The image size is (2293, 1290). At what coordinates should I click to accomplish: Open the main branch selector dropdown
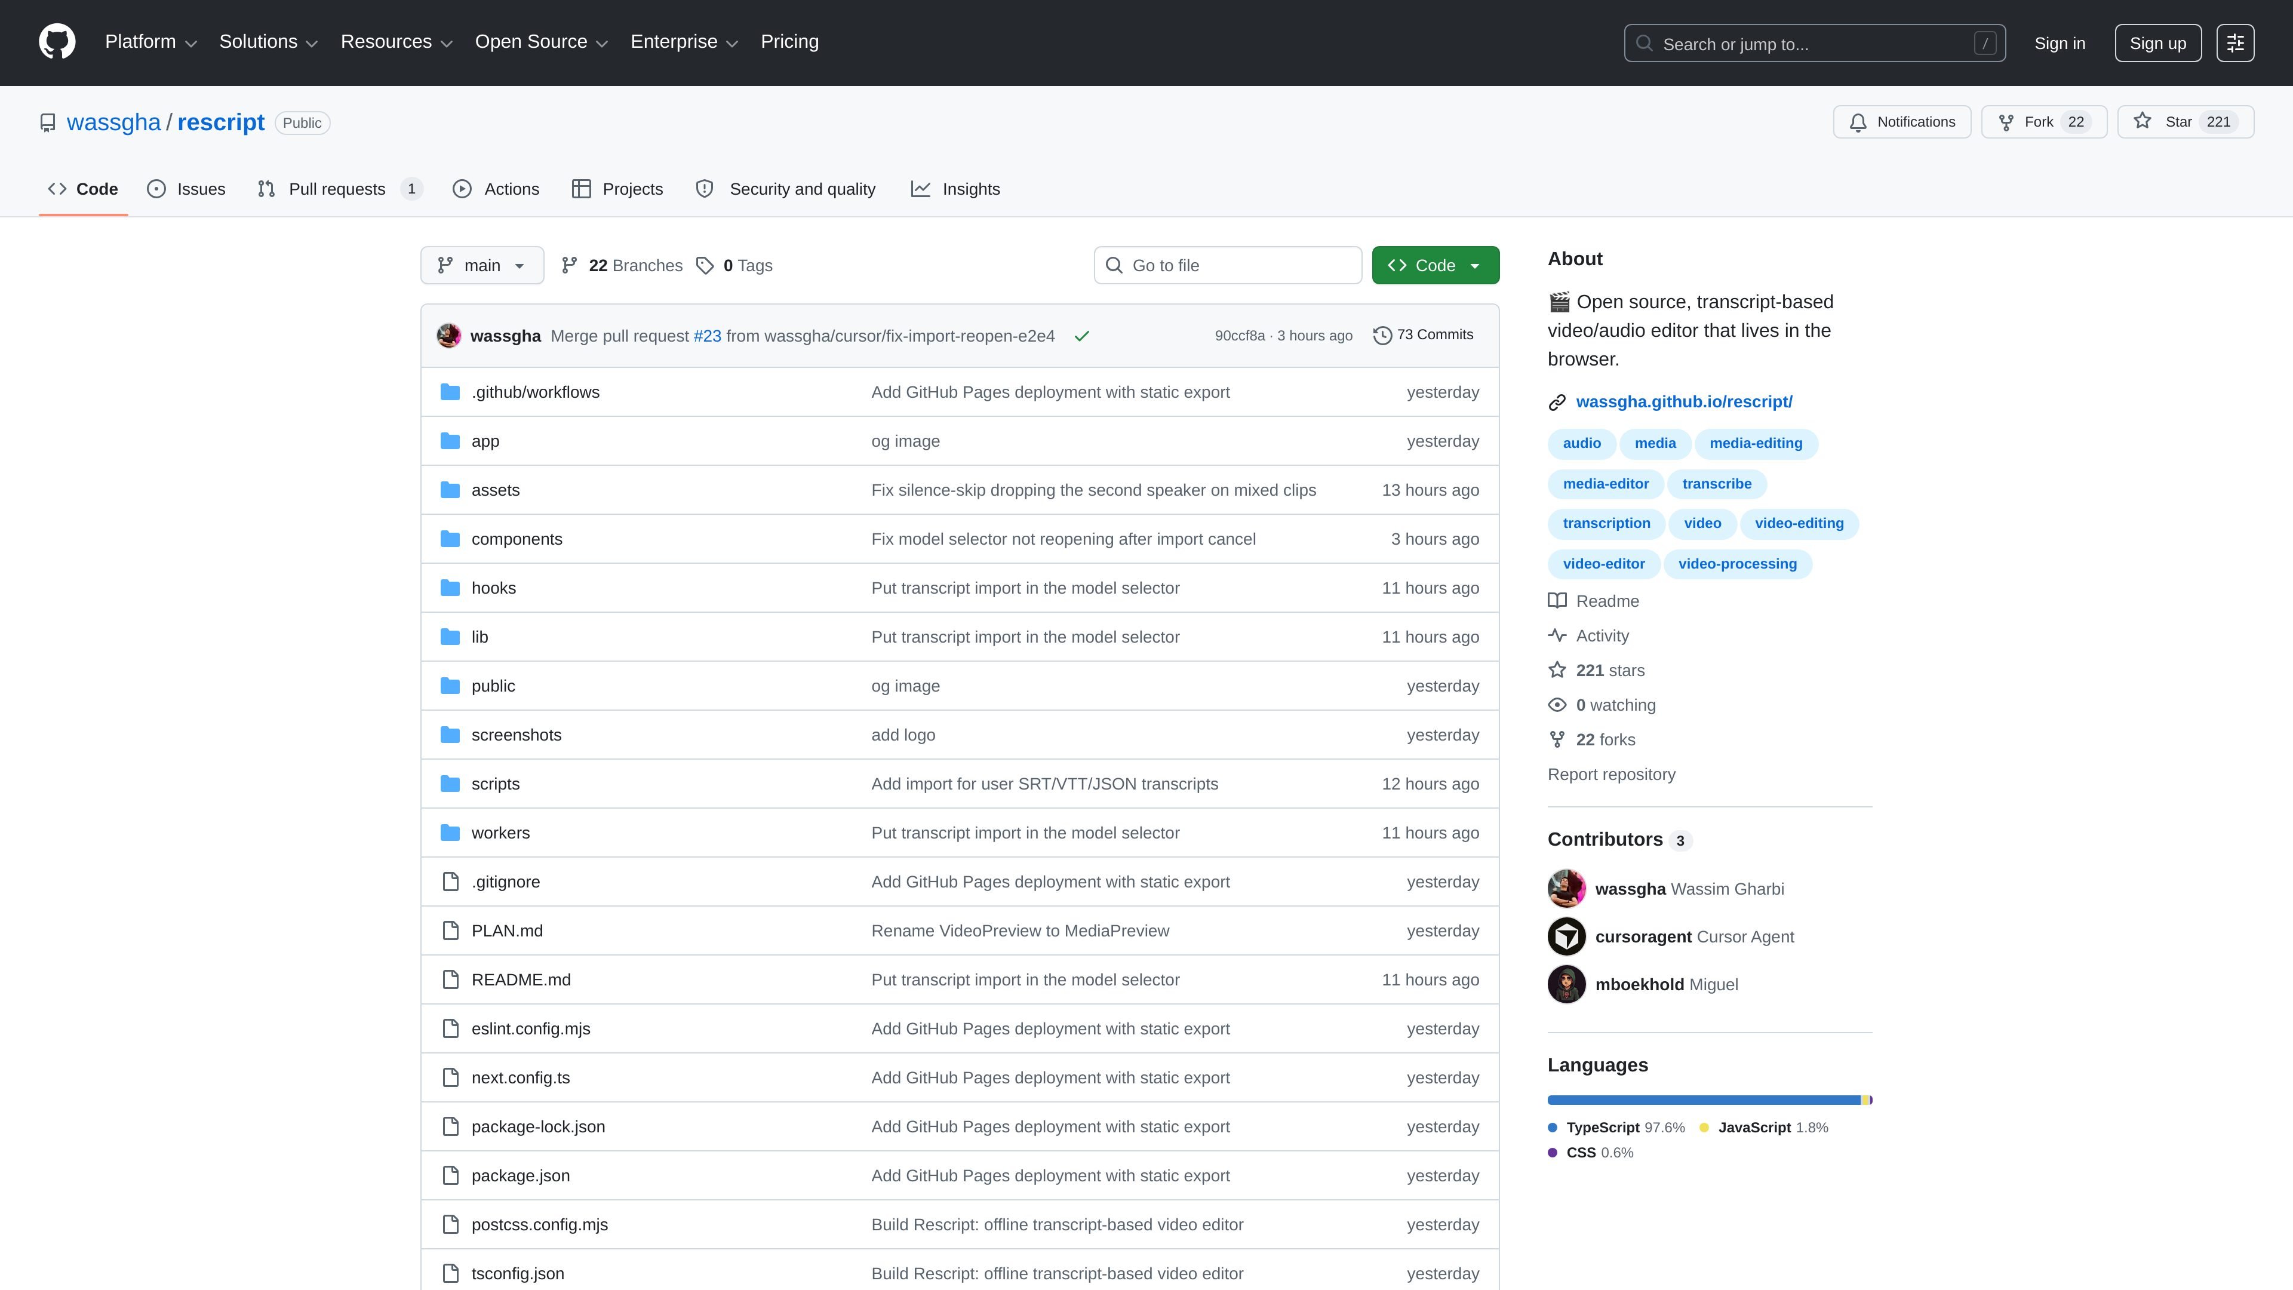[x=481, y=265]
